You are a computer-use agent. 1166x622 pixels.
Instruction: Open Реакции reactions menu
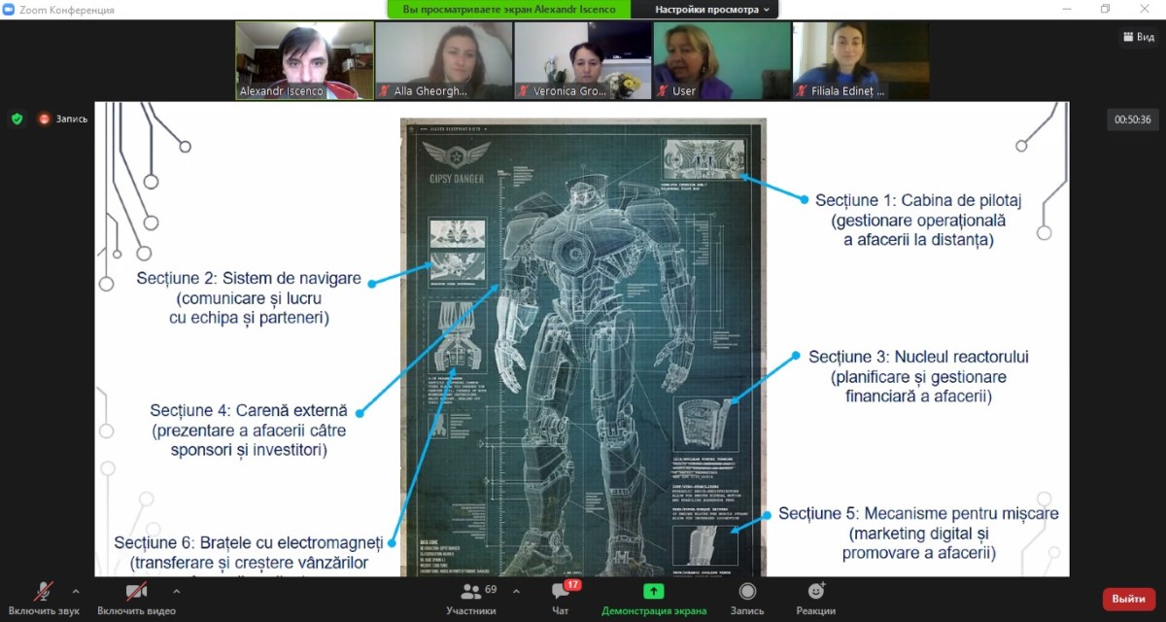coord(816,598)
